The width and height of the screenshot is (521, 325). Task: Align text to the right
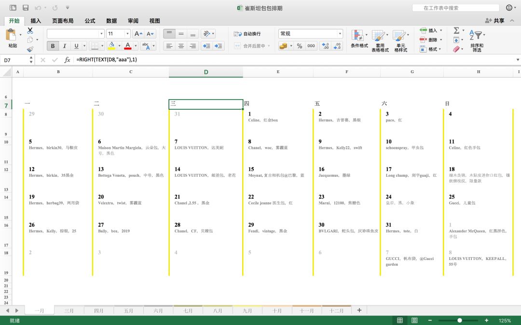tap(192, 46)
